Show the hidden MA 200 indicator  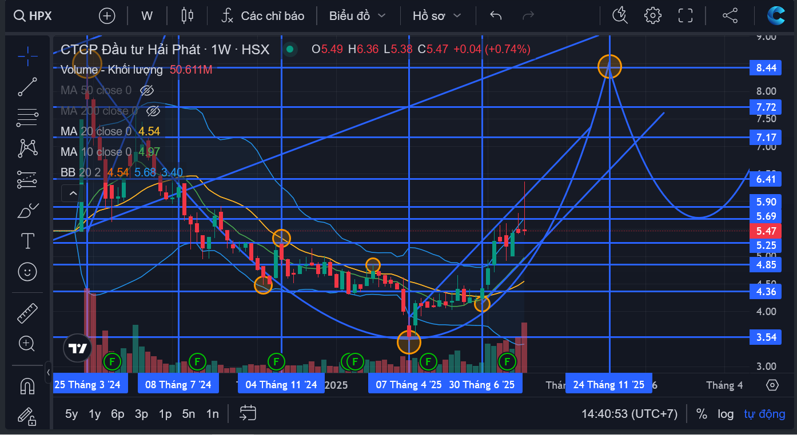pos(153,111)
